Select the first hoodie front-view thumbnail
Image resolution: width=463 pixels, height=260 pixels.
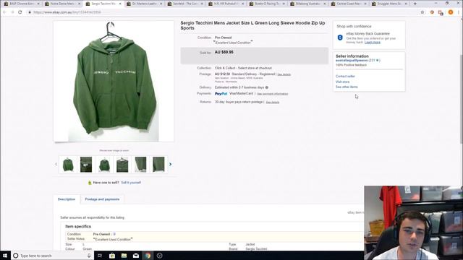coord(68,165)
